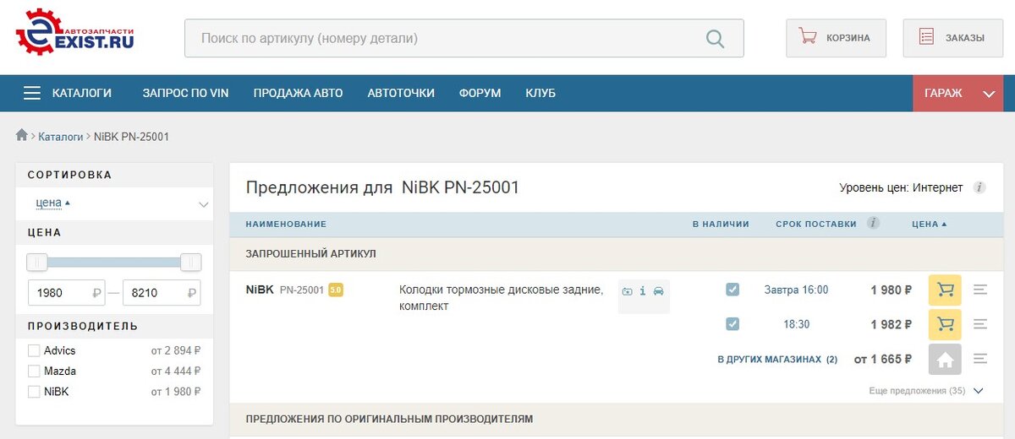Add the 1 980 ₽ offer to cart
This screenshot has width=1015, height=439.
click(x=945, y=290)
